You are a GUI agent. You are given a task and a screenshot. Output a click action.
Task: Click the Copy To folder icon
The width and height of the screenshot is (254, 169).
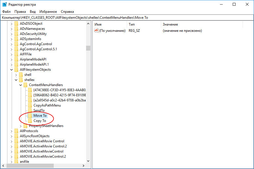[30, 121]
